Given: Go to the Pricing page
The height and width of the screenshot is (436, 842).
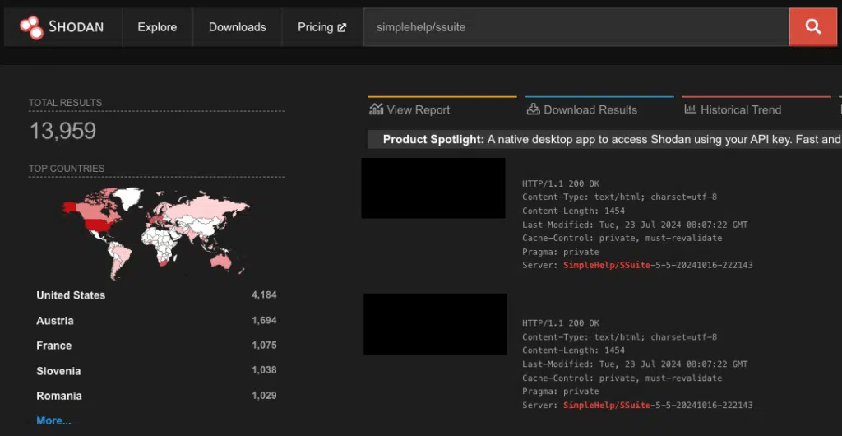Looking at the screenshot, I should click(x=322, y=27).
